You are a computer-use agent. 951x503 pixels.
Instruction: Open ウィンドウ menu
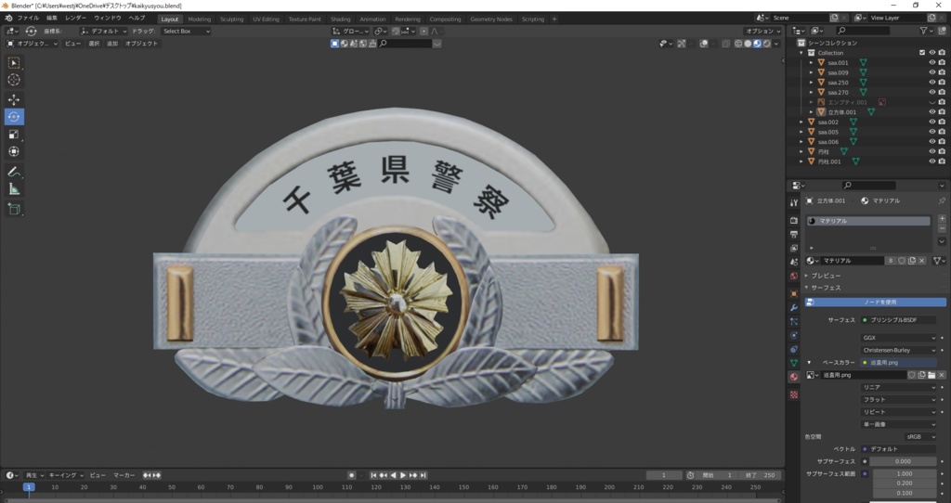[108, 19]
